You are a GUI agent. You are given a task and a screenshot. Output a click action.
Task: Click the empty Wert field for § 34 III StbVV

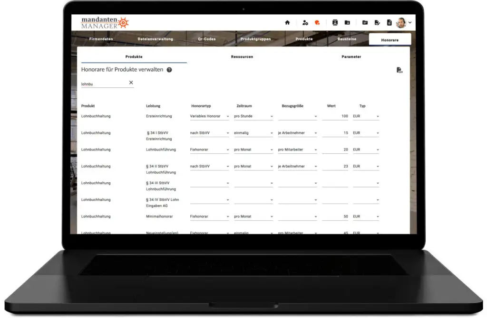(335, 183)
